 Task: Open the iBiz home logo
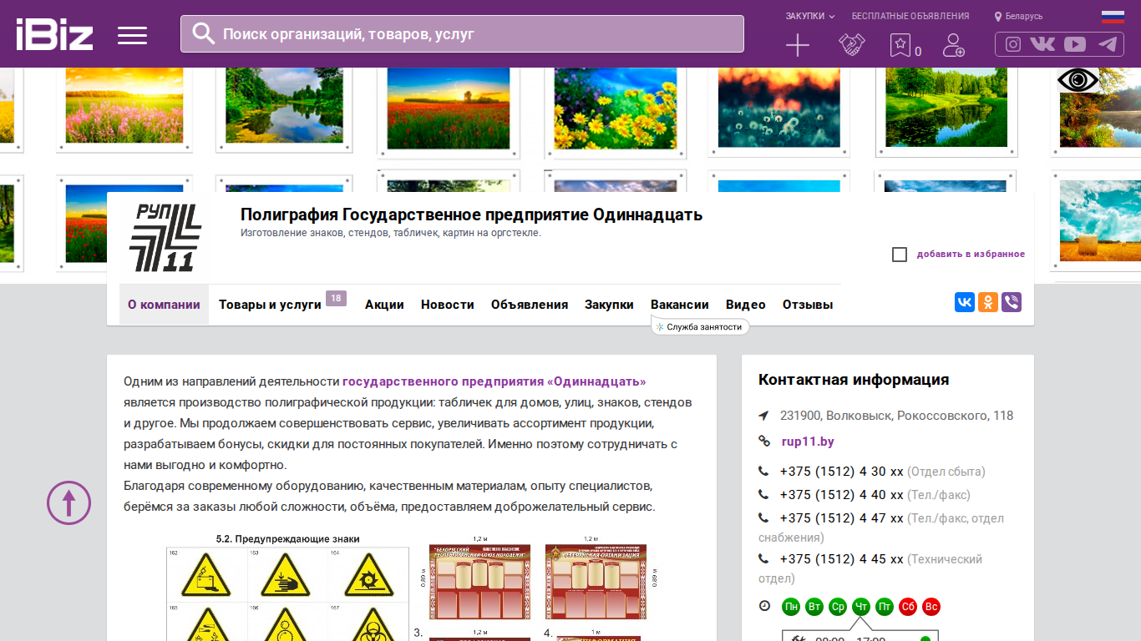[54, 34]
